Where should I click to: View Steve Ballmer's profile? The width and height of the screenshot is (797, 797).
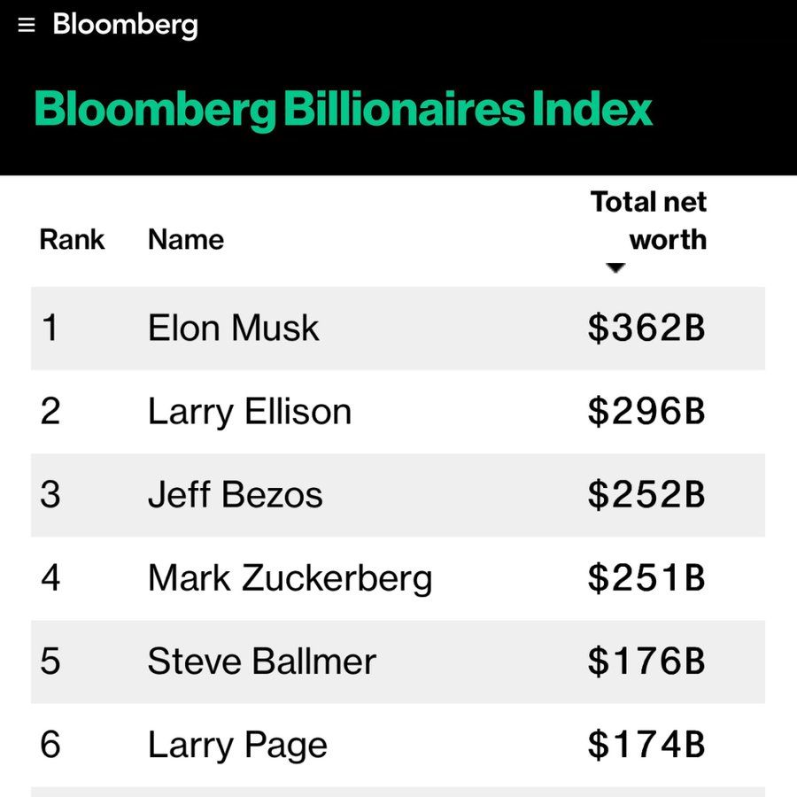pyautogui.click(x=262, y=662)
